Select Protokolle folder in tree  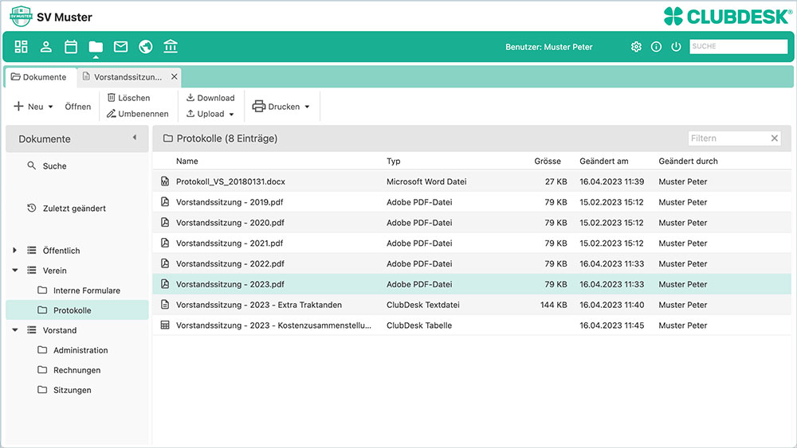coord(77,310)
